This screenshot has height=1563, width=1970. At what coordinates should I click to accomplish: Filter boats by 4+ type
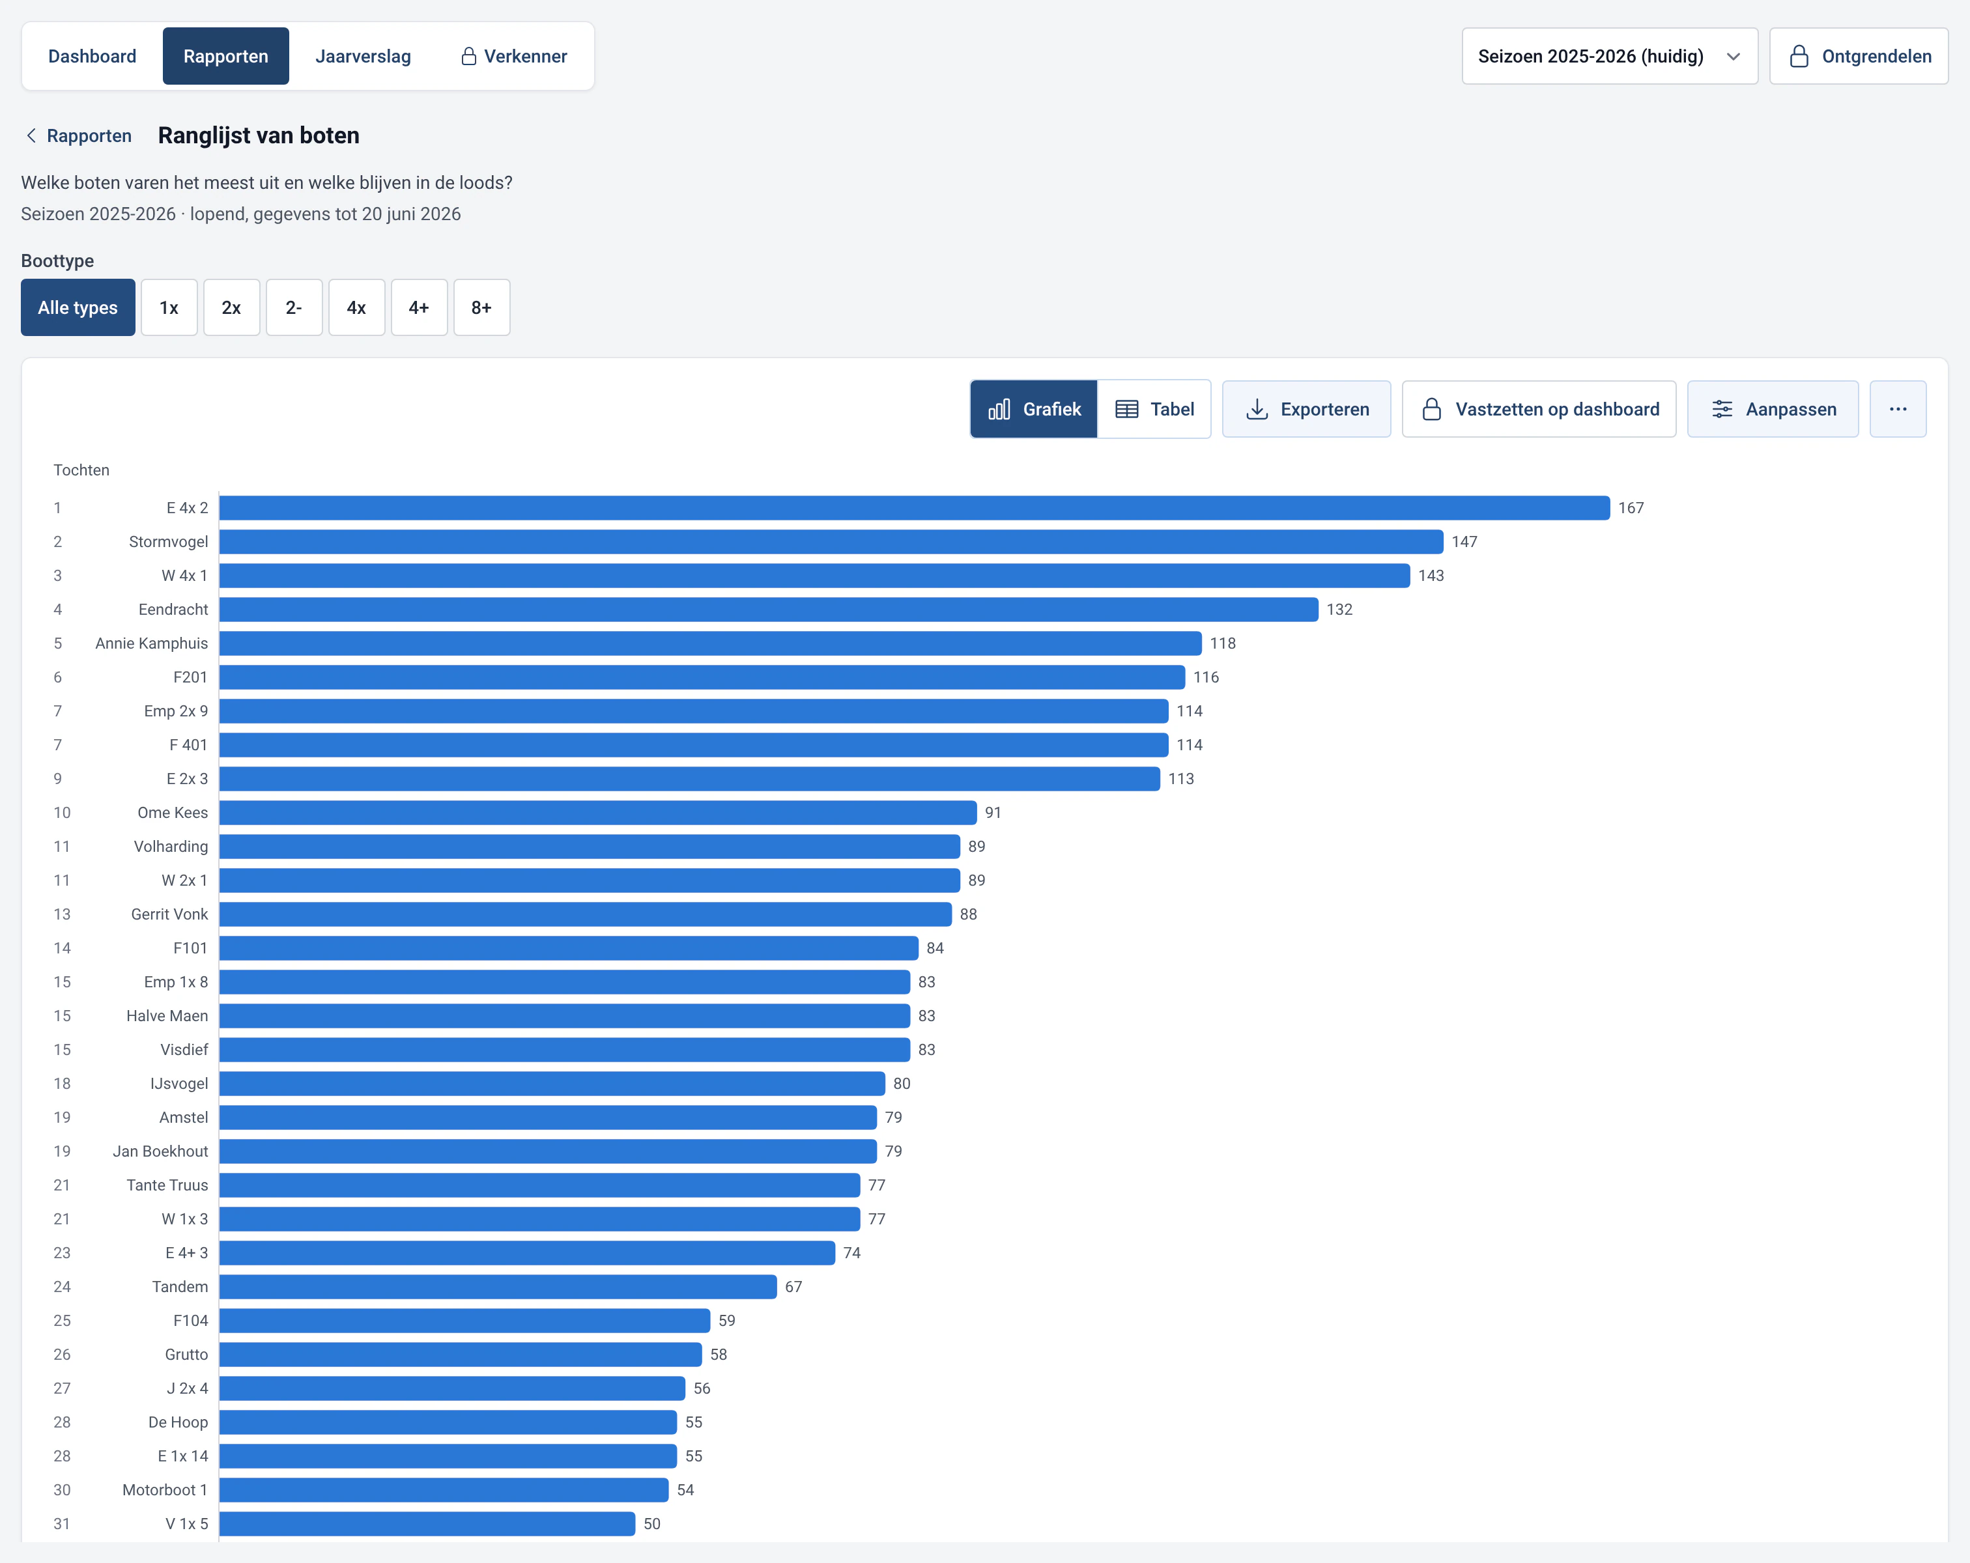[420, 307]
